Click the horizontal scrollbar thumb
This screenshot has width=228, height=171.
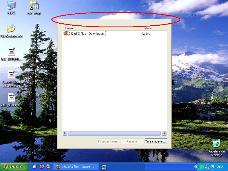(x=114, y=133)
